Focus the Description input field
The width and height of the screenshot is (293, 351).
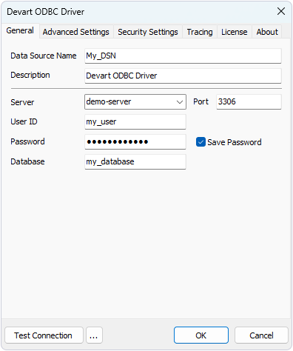tap(183, 76)
